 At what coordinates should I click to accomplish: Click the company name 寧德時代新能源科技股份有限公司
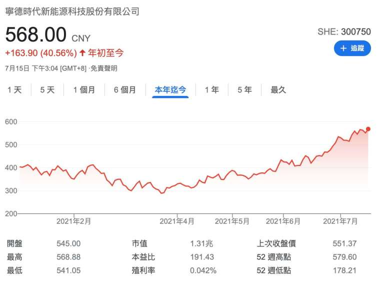point(72,11)
